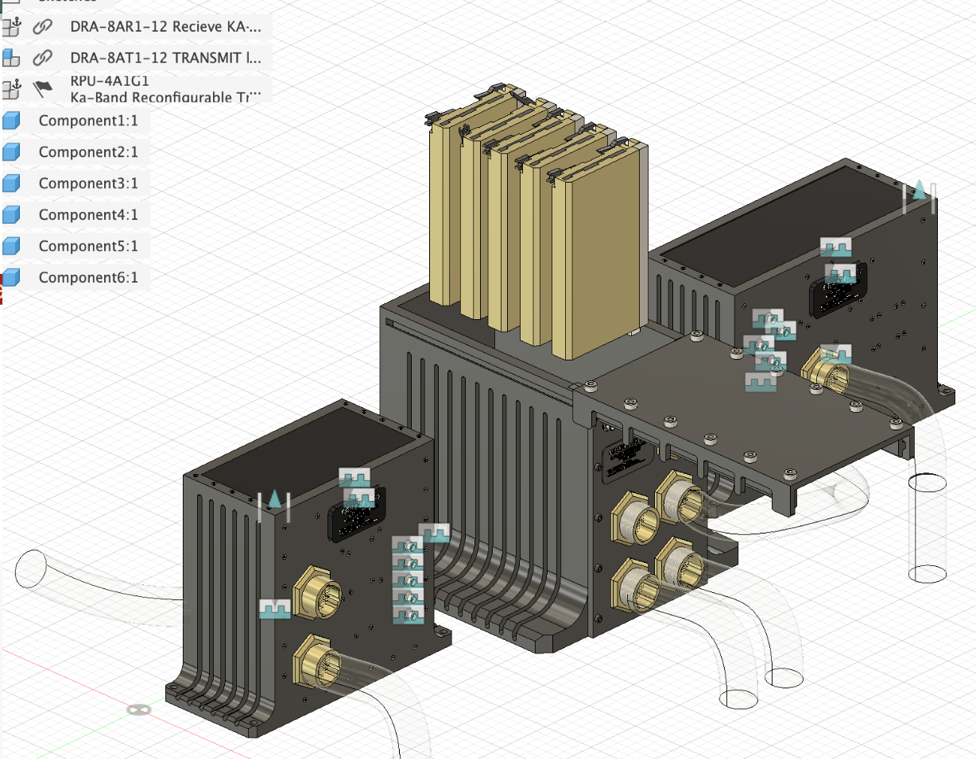Click the anchored component icon of RPU-4A1G1

tap(10, 90)
